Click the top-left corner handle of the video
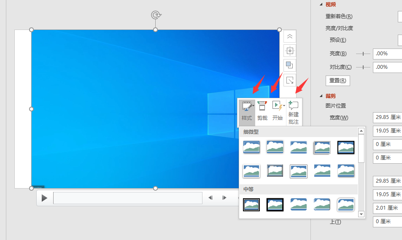402x240 pixels. [x=31, y=30]
